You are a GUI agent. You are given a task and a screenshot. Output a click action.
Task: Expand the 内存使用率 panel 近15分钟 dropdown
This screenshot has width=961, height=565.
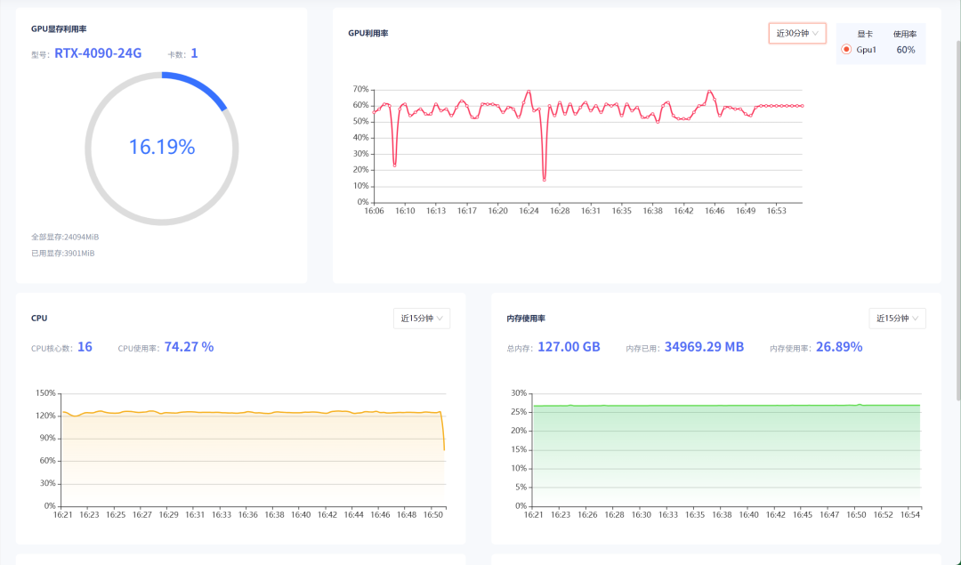click(897, 319)
